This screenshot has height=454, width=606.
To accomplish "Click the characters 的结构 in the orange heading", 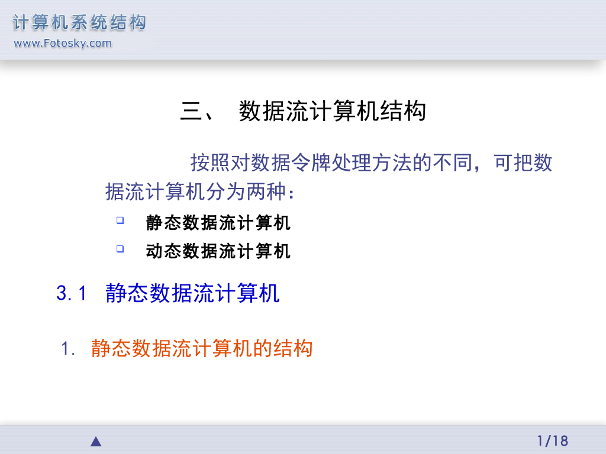I will (282, 348).
